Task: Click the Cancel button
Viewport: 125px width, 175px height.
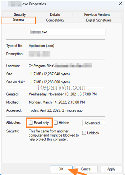Action: [86, 169]
